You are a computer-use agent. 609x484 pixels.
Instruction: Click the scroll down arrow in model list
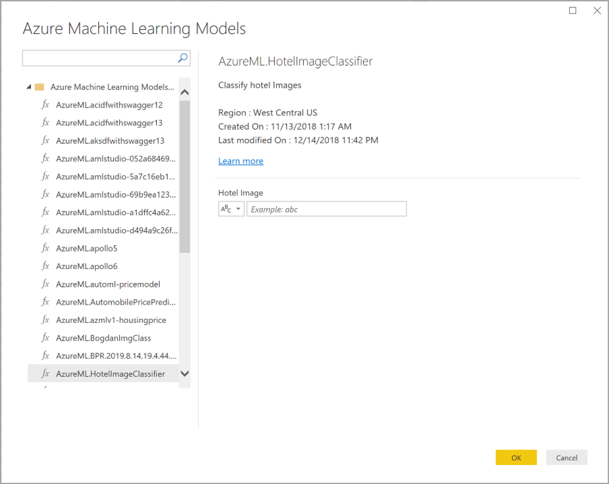pos(185,374)
